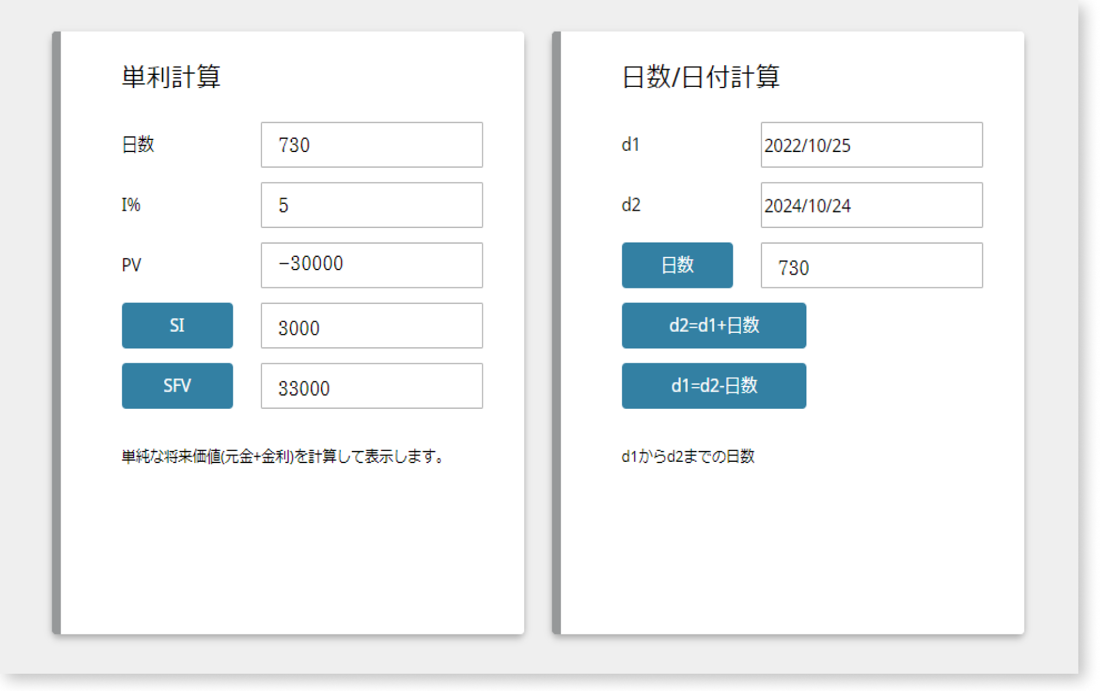1106x691 pixels.
Task: Click the d1からd2までの日数 caption
Action: click(688, 456)
